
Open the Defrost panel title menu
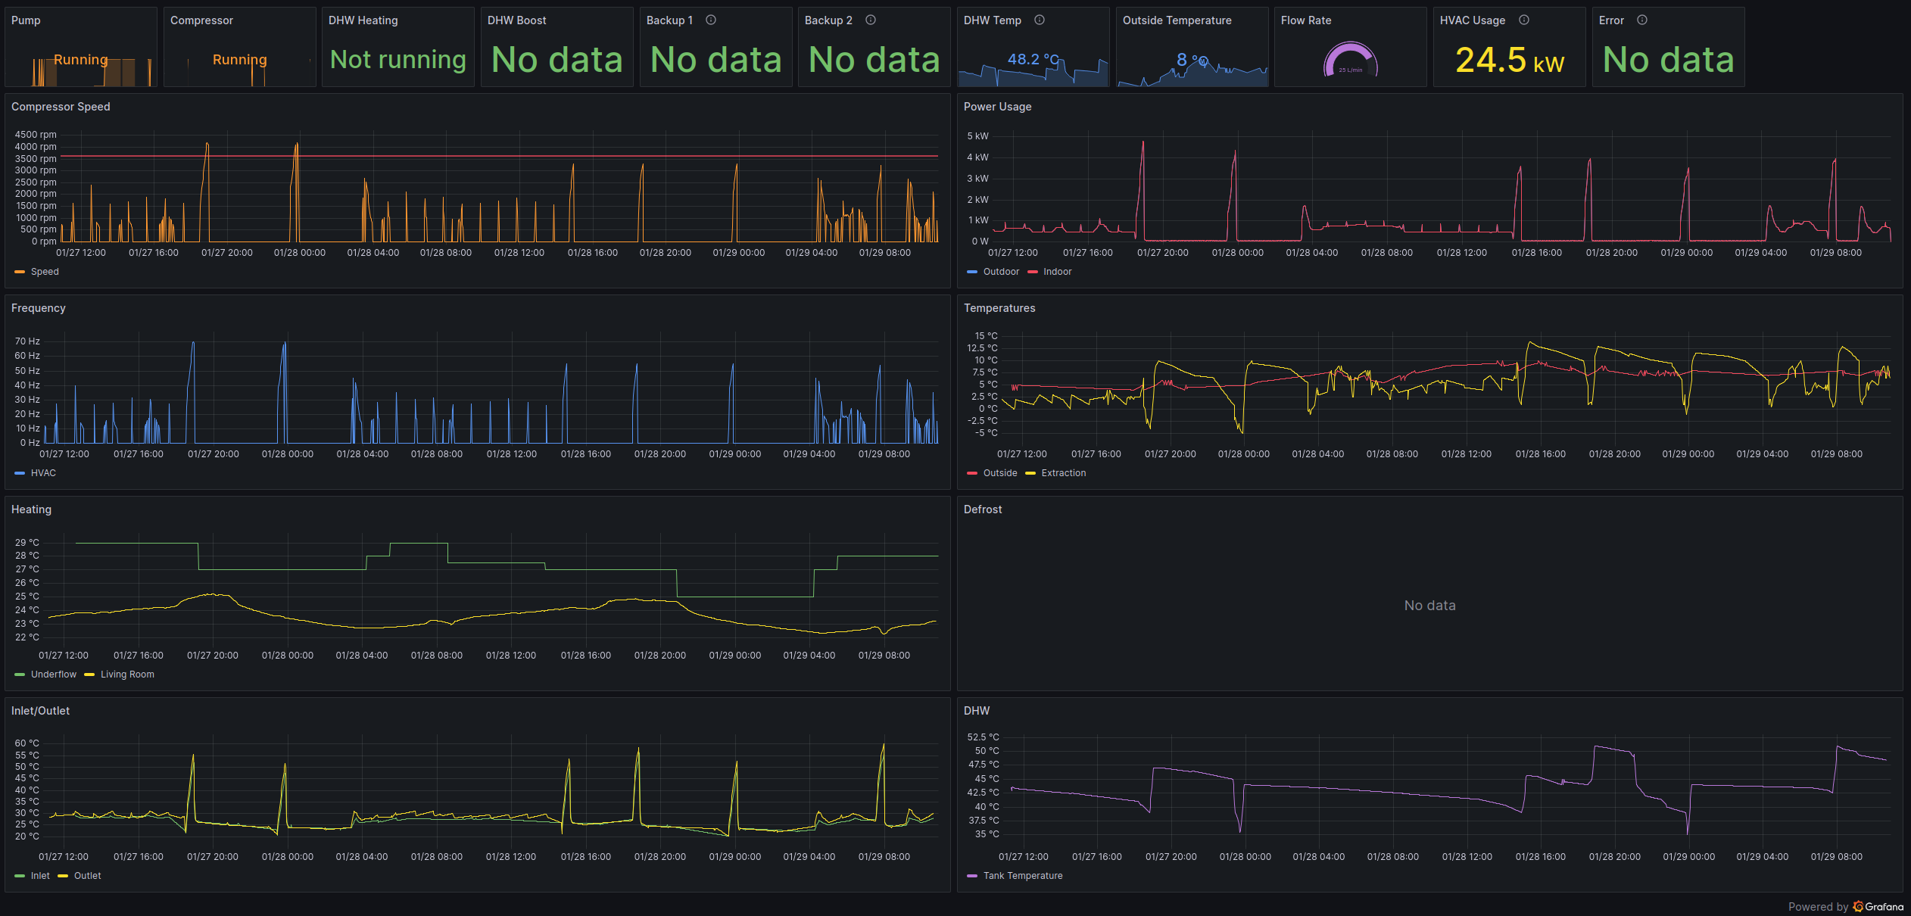[982, 509]
